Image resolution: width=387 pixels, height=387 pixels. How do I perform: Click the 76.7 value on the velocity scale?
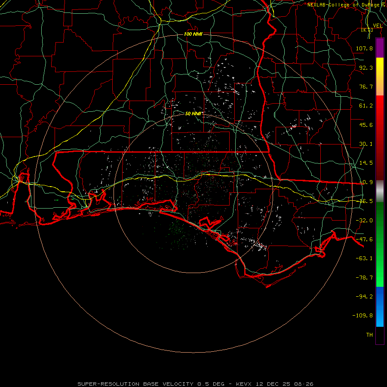(x=366, y=86)
